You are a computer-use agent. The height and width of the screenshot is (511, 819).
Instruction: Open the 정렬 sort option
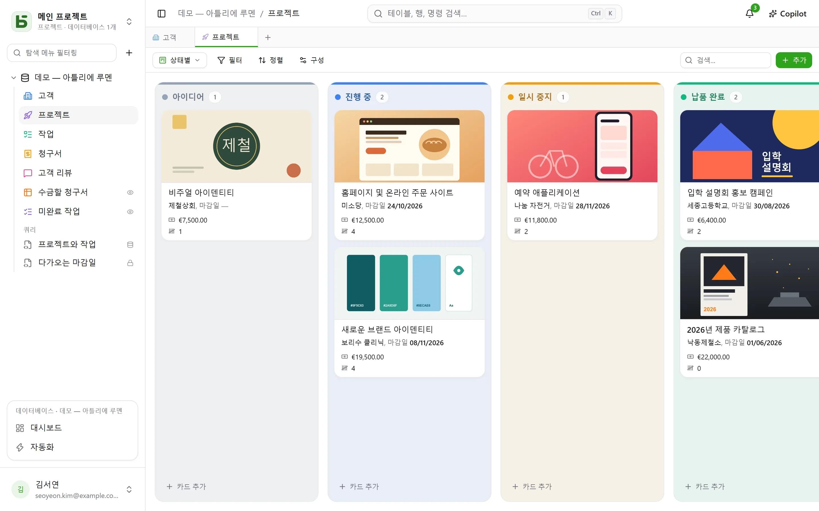point(270,60)
